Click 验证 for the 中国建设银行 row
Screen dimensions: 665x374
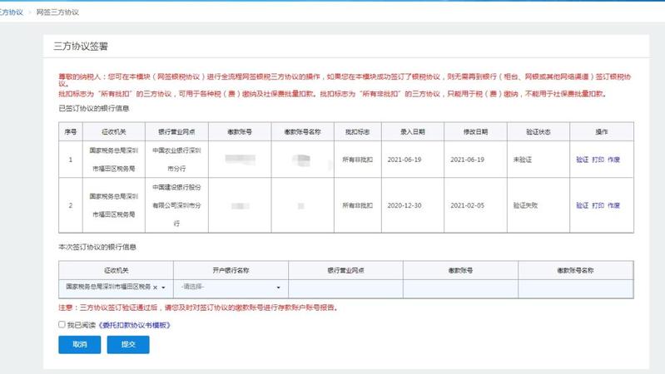(582, 204)
